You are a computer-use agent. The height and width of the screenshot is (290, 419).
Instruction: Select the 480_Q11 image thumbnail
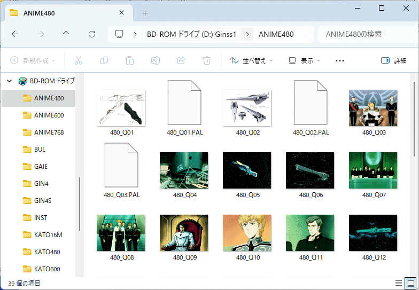pos(310,233)
